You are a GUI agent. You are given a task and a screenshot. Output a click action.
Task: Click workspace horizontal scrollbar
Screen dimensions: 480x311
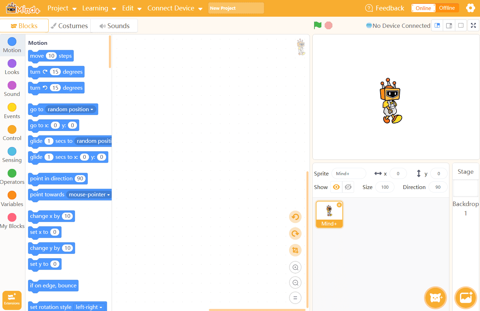(257, 310)
